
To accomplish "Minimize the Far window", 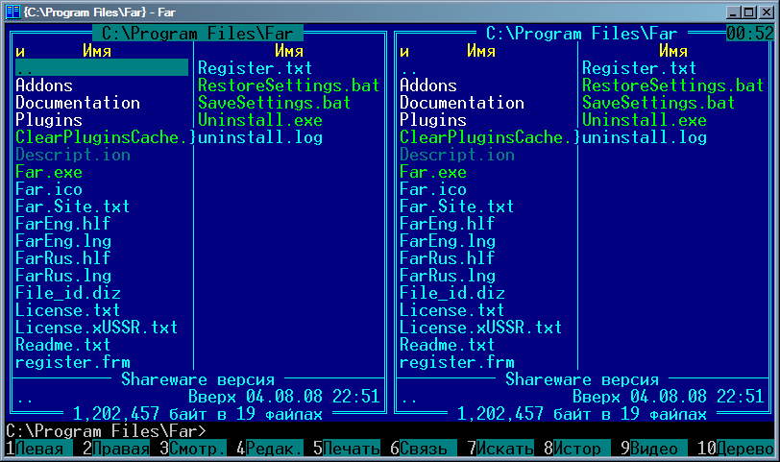I will click(733, 12).
